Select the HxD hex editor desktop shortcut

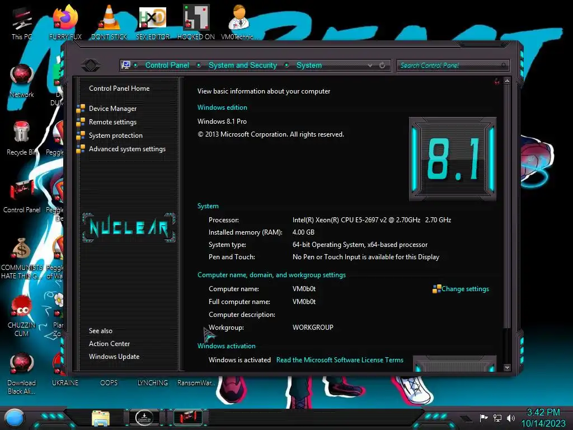153,22
